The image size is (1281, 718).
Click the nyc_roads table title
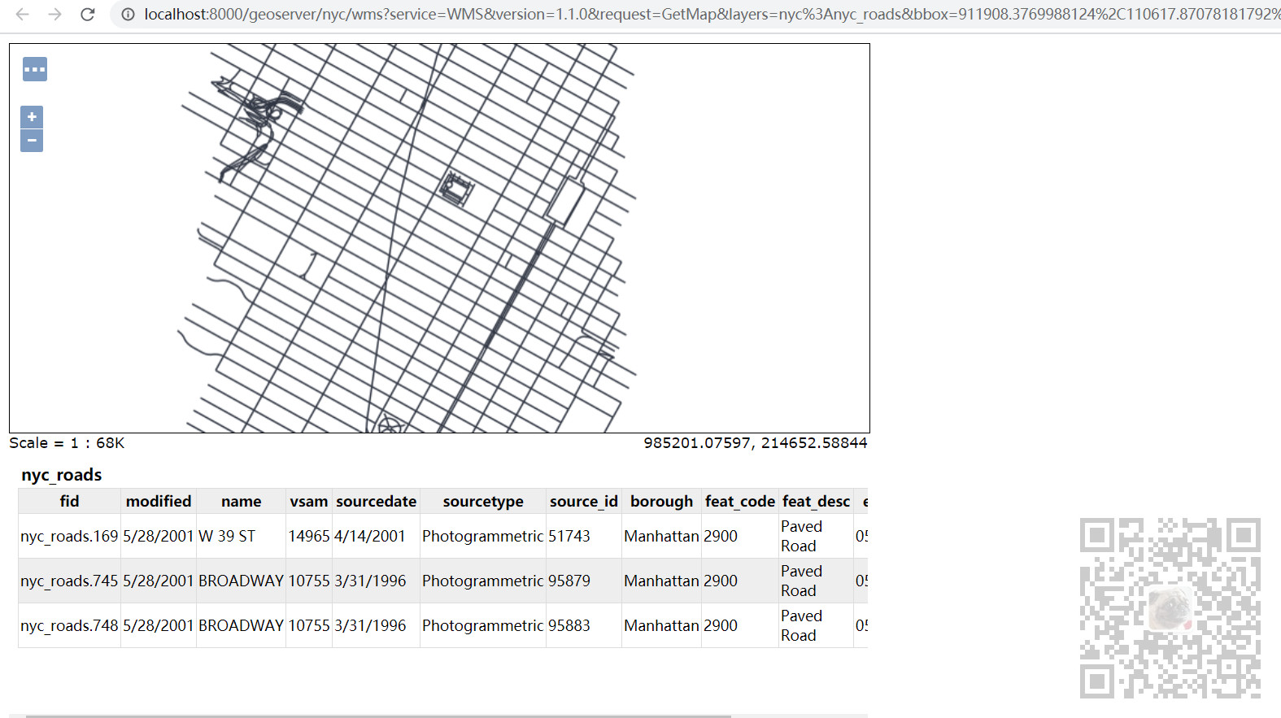62,475
